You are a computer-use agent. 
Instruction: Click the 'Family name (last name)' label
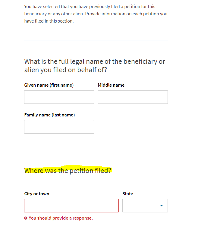tap(49, 115)
